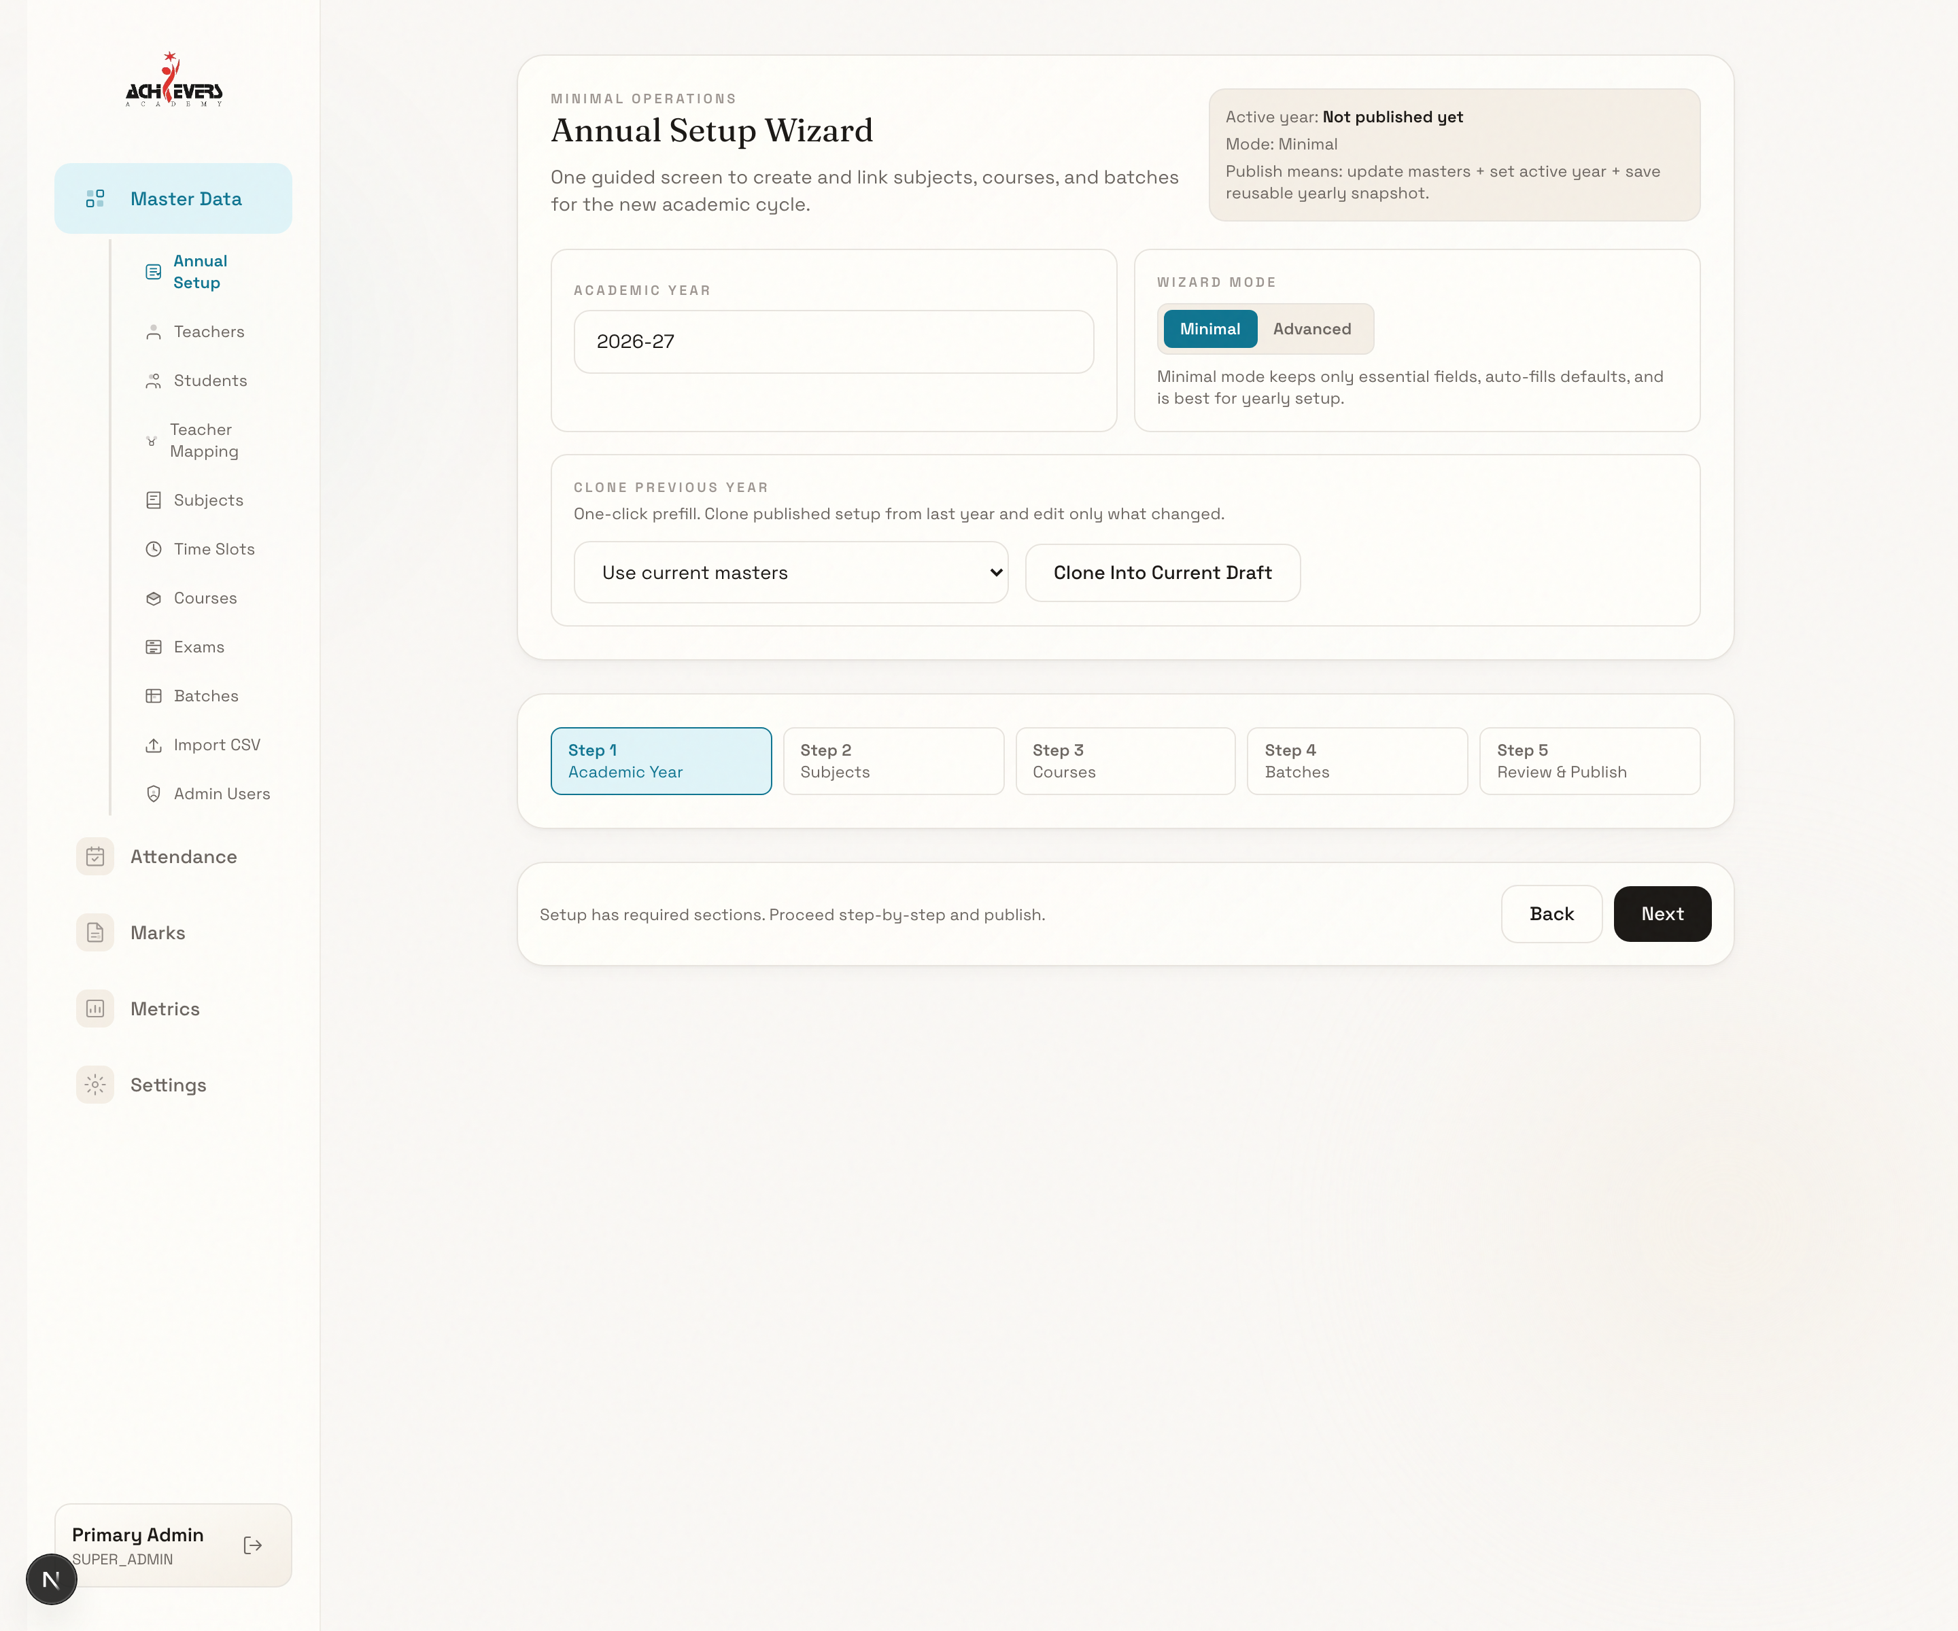This screenshot has width=1958, height=1631.
Task: Click the Import CSV upload icon
Action: 154,745
